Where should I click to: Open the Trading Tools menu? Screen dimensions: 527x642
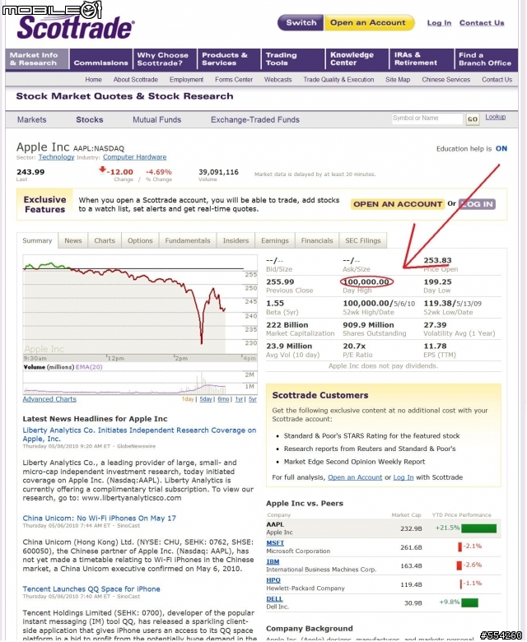pos(293,59)
